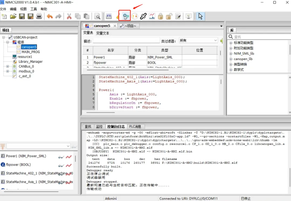This screenshot has height=201, width=291.
Task: Click the transfer up-down arrows icon
Action: pos(135,16)
